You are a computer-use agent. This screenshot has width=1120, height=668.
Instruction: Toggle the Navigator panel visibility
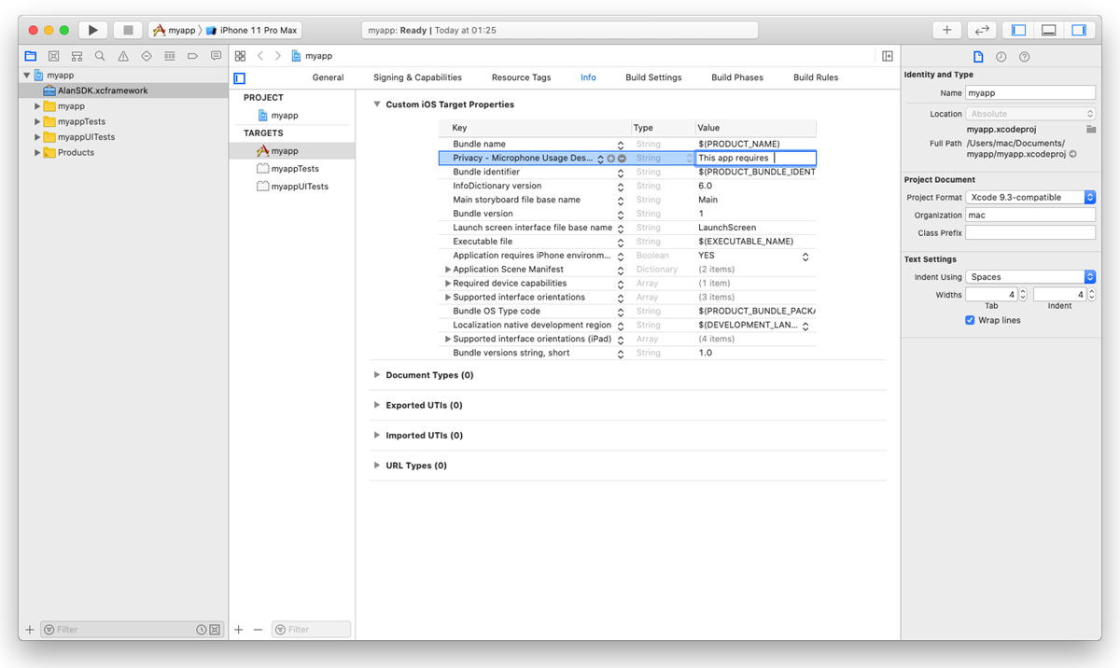pos(1018,30)
